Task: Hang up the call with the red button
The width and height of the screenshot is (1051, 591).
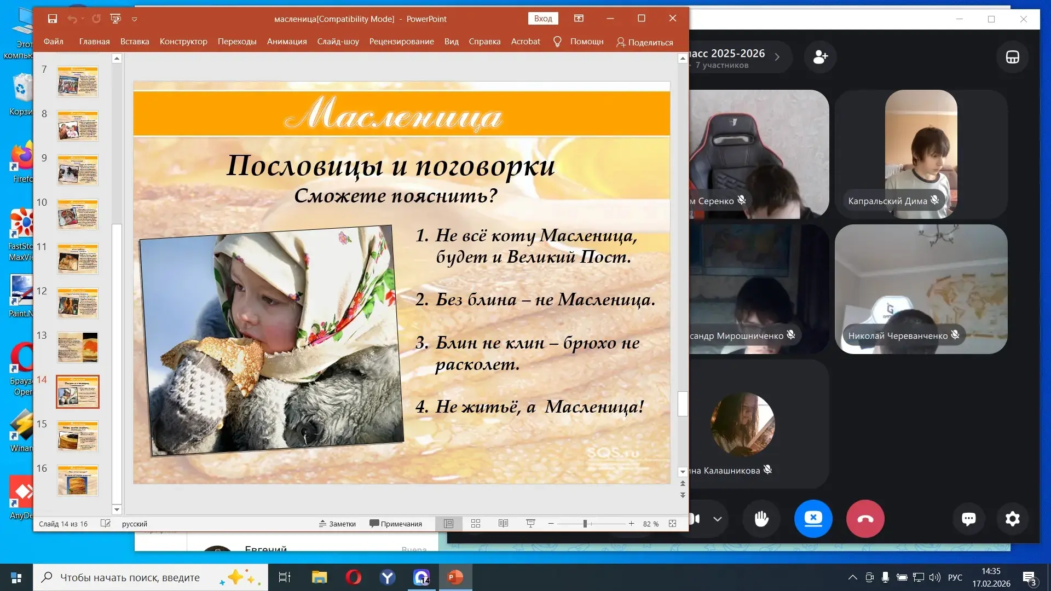Action: [865, 519]
